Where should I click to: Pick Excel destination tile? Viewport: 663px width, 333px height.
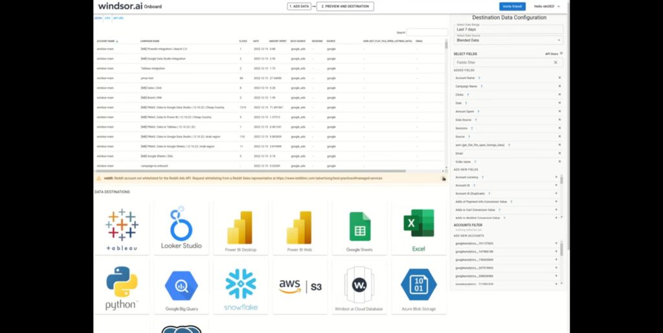point(419,229)
